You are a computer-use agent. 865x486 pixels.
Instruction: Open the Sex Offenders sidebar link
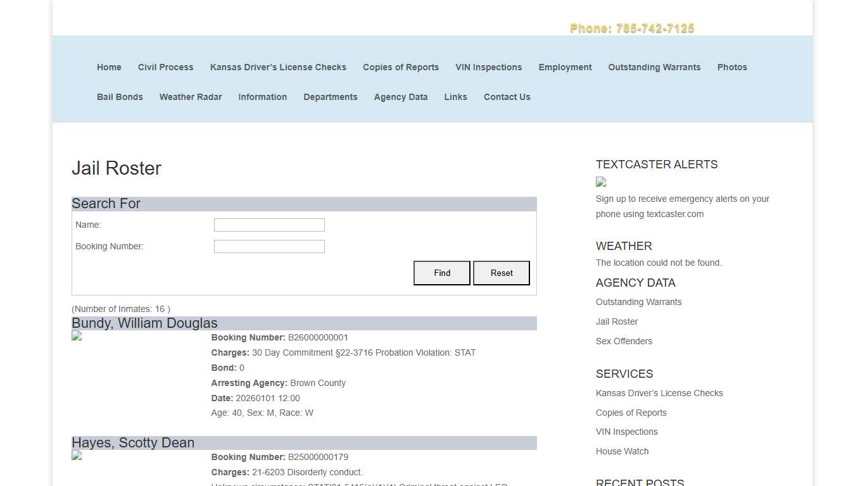click(624, 341)
